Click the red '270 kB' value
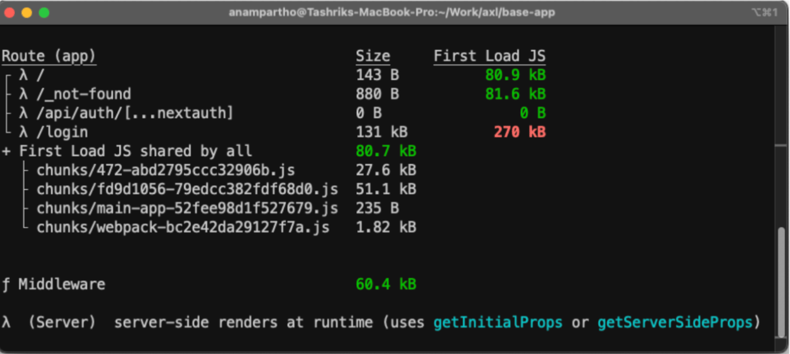 pyautogui.click(x=520, y=132)
